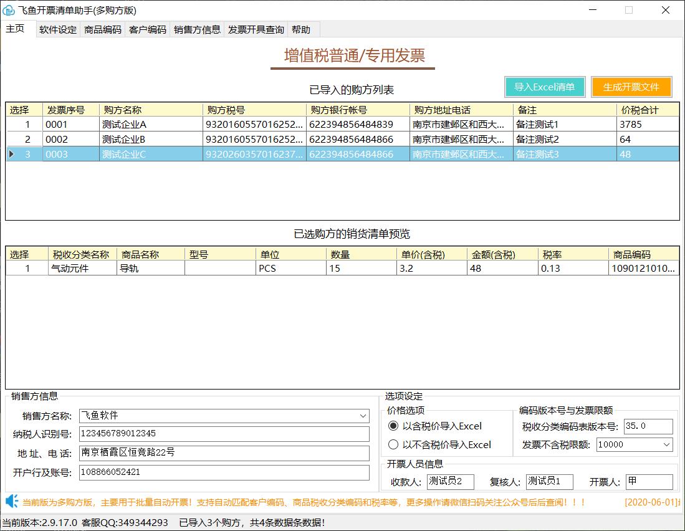The image size is (685, 531).
Task: Switch to the 软件设定 tab
Action: click(57, 29)
